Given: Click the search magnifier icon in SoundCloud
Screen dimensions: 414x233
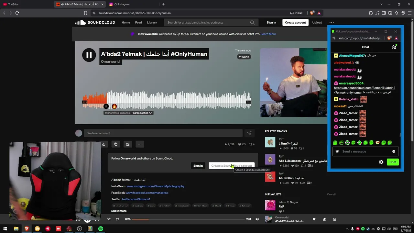Looking at the screenshot, I should [x=252, y=23].
